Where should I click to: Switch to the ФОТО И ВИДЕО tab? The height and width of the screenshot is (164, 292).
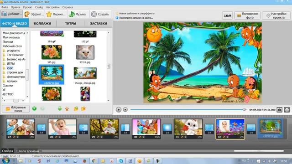tap(15, 23)
